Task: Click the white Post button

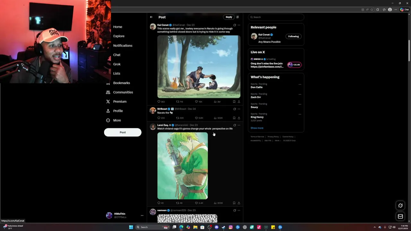Action: click(123, 132)
